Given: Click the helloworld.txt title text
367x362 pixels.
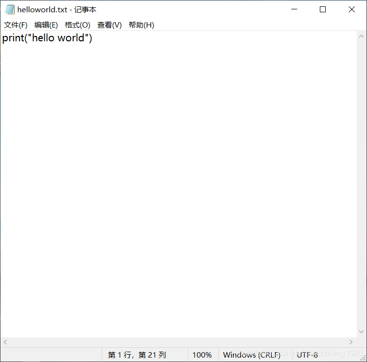Looking at the screenshot, I should pos(42,10).
